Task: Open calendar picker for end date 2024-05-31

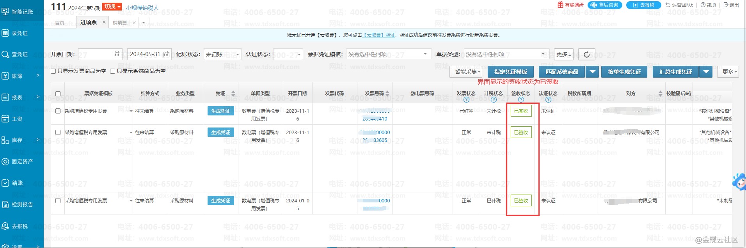Action: [166, 55]
